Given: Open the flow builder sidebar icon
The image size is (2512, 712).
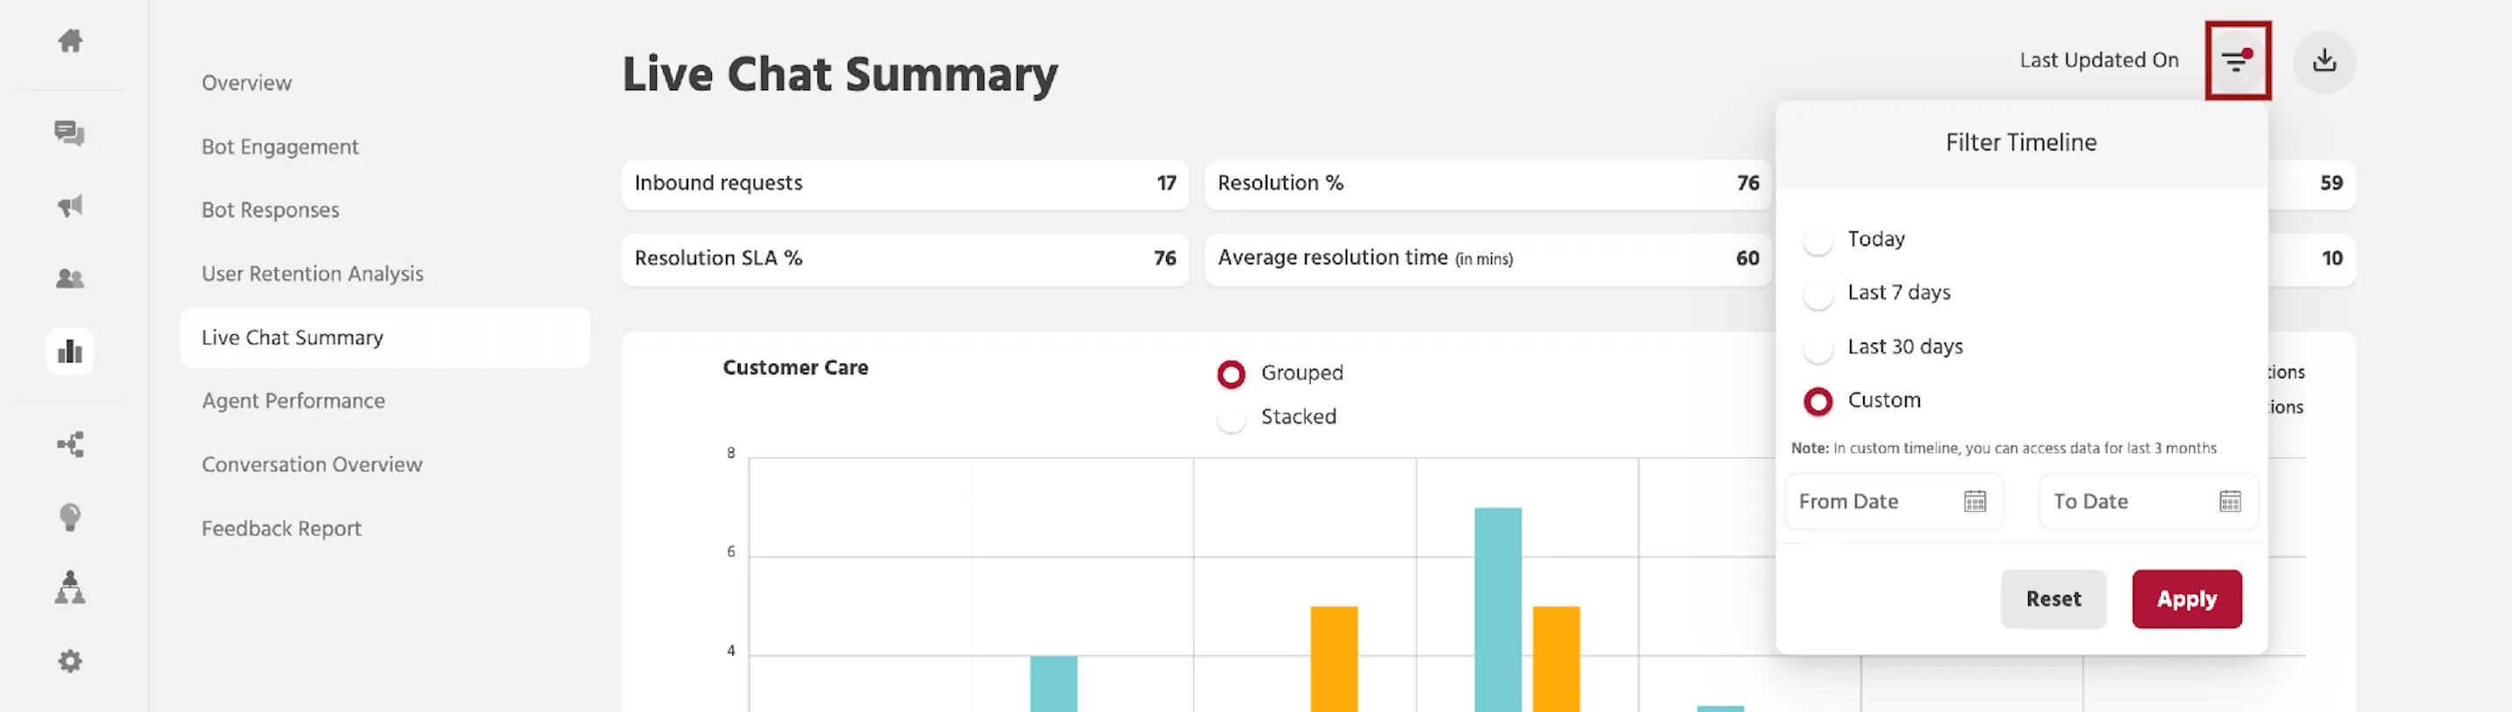Looking at the screenshot, I should [x=70, y=444].
